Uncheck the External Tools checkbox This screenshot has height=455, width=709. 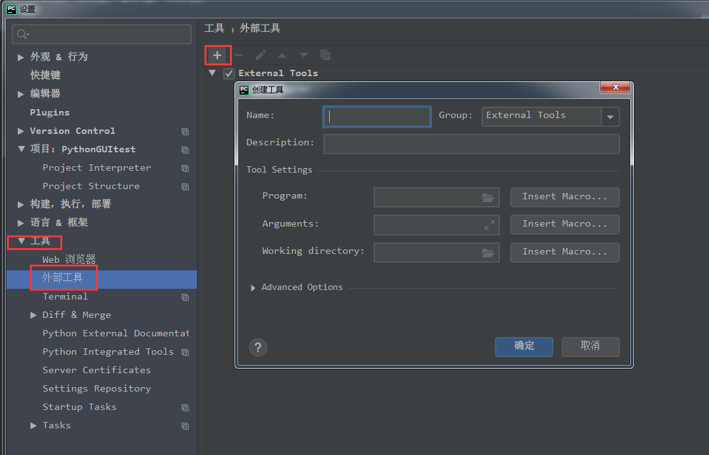coord(229,74)
